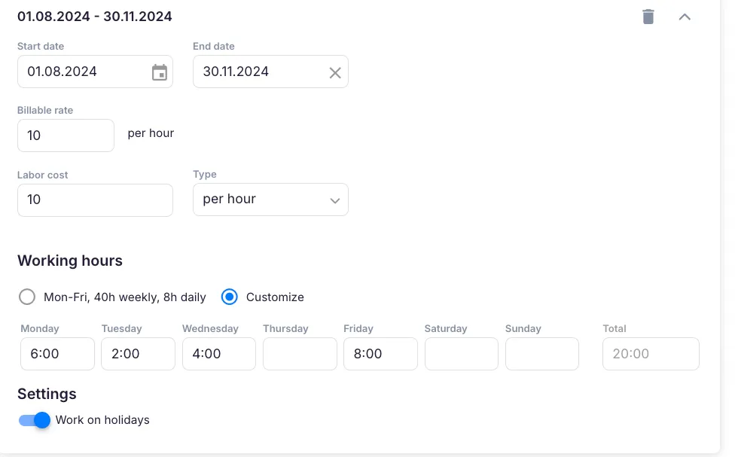Viewport: 735px width, 457px height.
Task: Toggle the Work on holidays switch
Action: pyautogui.click(x=35, y=420)
